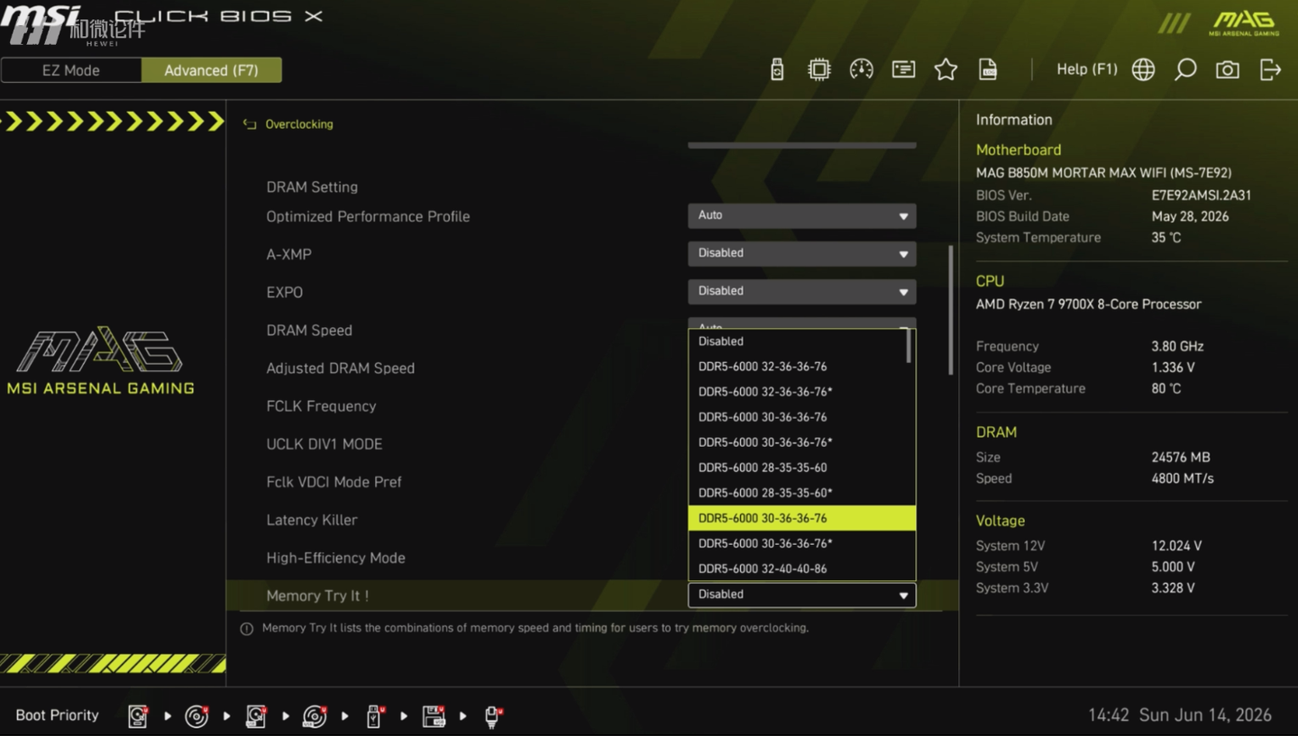The width and height of the screenshot is (1298, 736).
Task: Click the settings page vertical scrollbar
Action: click(950, 310)
